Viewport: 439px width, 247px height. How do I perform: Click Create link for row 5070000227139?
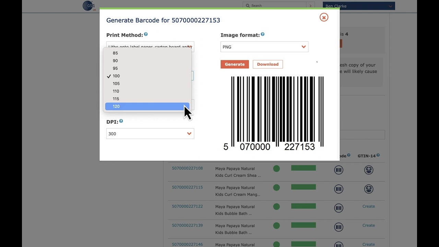tap(369, 225)
